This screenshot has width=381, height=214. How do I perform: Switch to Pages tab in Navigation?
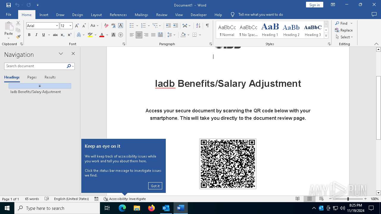point(32,77)
